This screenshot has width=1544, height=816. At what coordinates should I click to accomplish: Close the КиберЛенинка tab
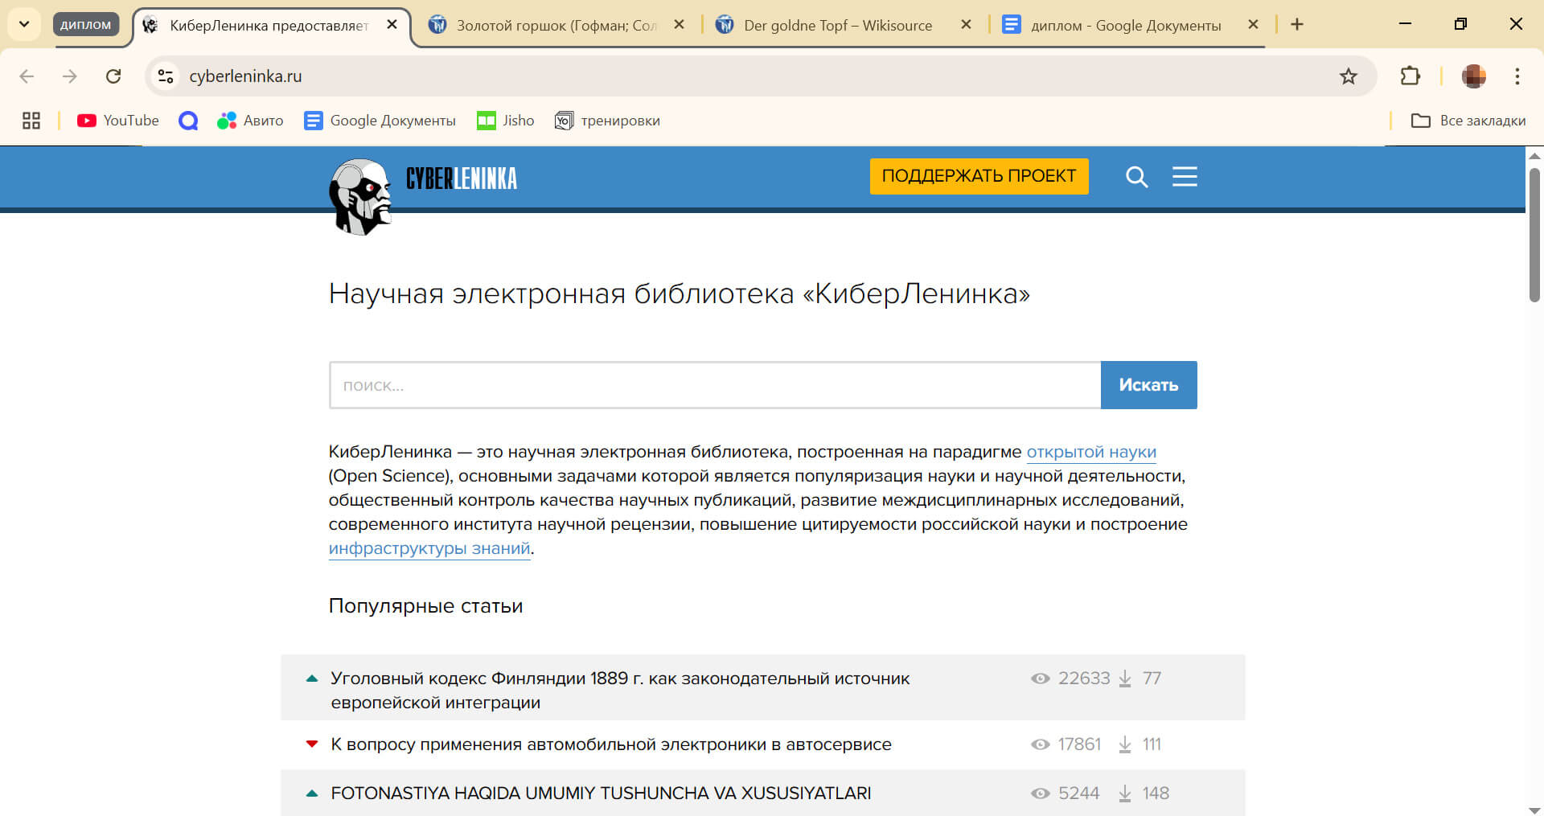pyautogui.click(x=392, y=25)
